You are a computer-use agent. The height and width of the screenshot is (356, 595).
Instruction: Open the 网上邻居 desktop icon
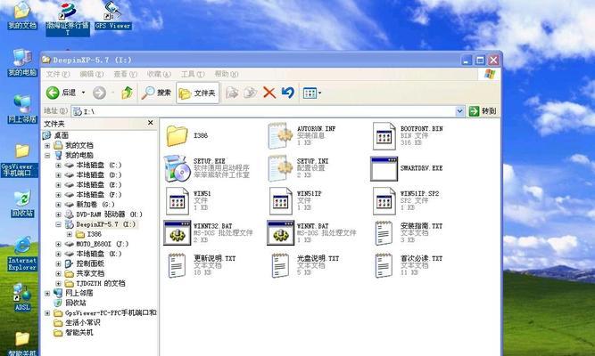(x=22, y=109)
